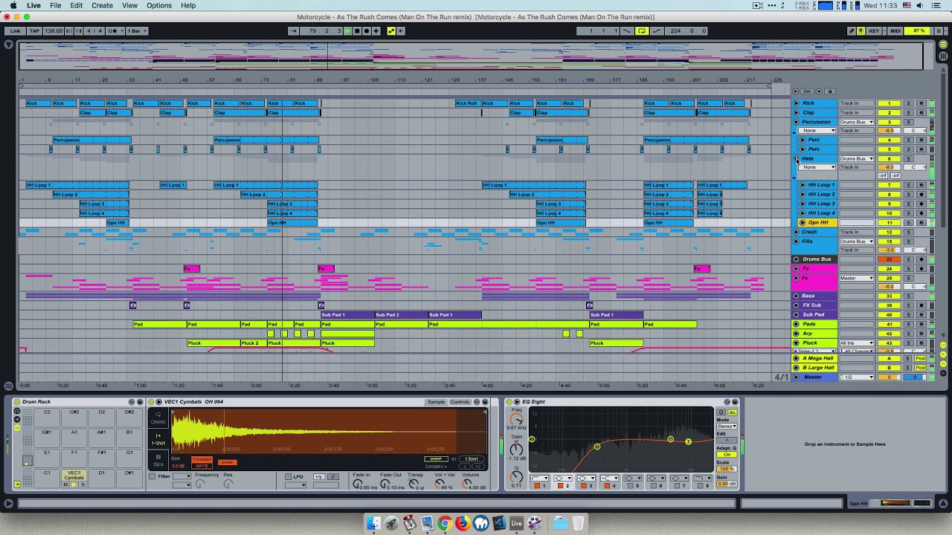
Task: Open the View menu
Action: (129, 5)
